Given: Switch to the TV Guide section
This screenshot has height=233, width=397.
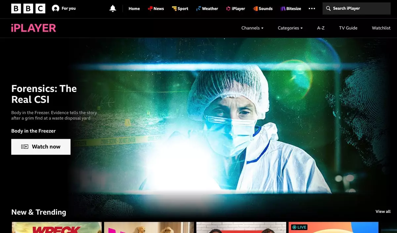Looking at the screenshot, I should click(348, 28).
